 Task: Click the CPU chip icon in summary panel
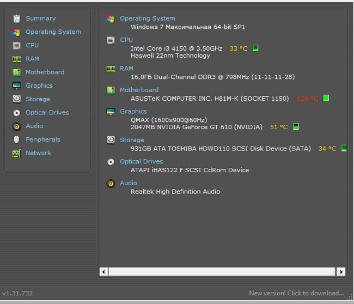pyautogui.click(x=111, y=40)
